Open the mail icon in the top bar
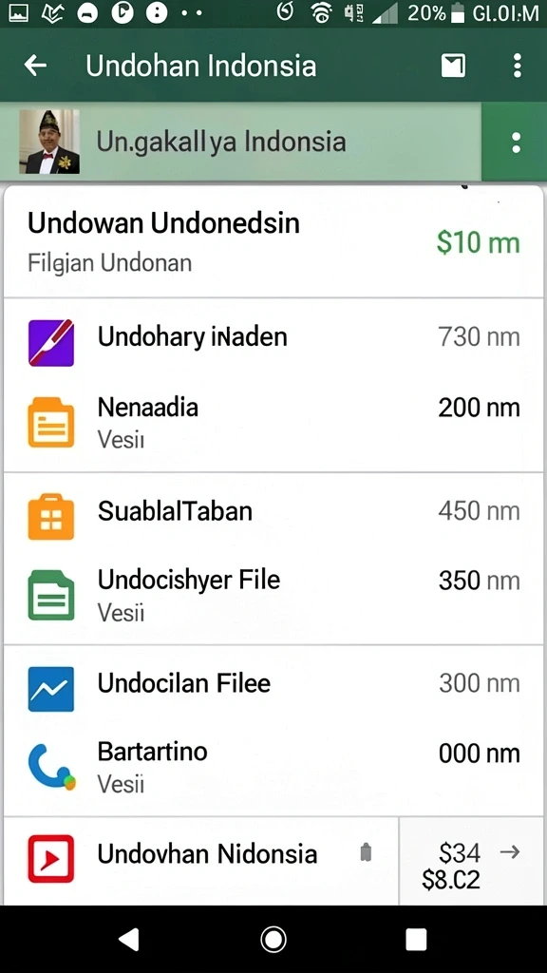Screen dimensions: 547x973 click(x=453, y=66)
